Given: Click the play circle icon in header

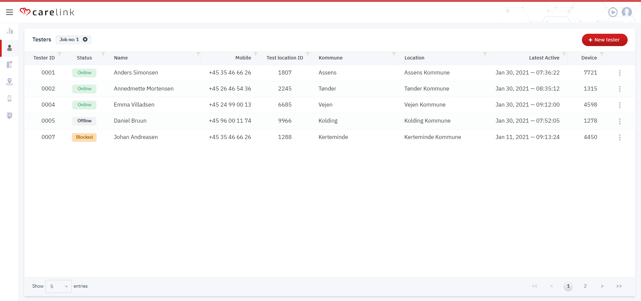Looking at the screenshot, I should pyautogui.click(x=613, y=12).
